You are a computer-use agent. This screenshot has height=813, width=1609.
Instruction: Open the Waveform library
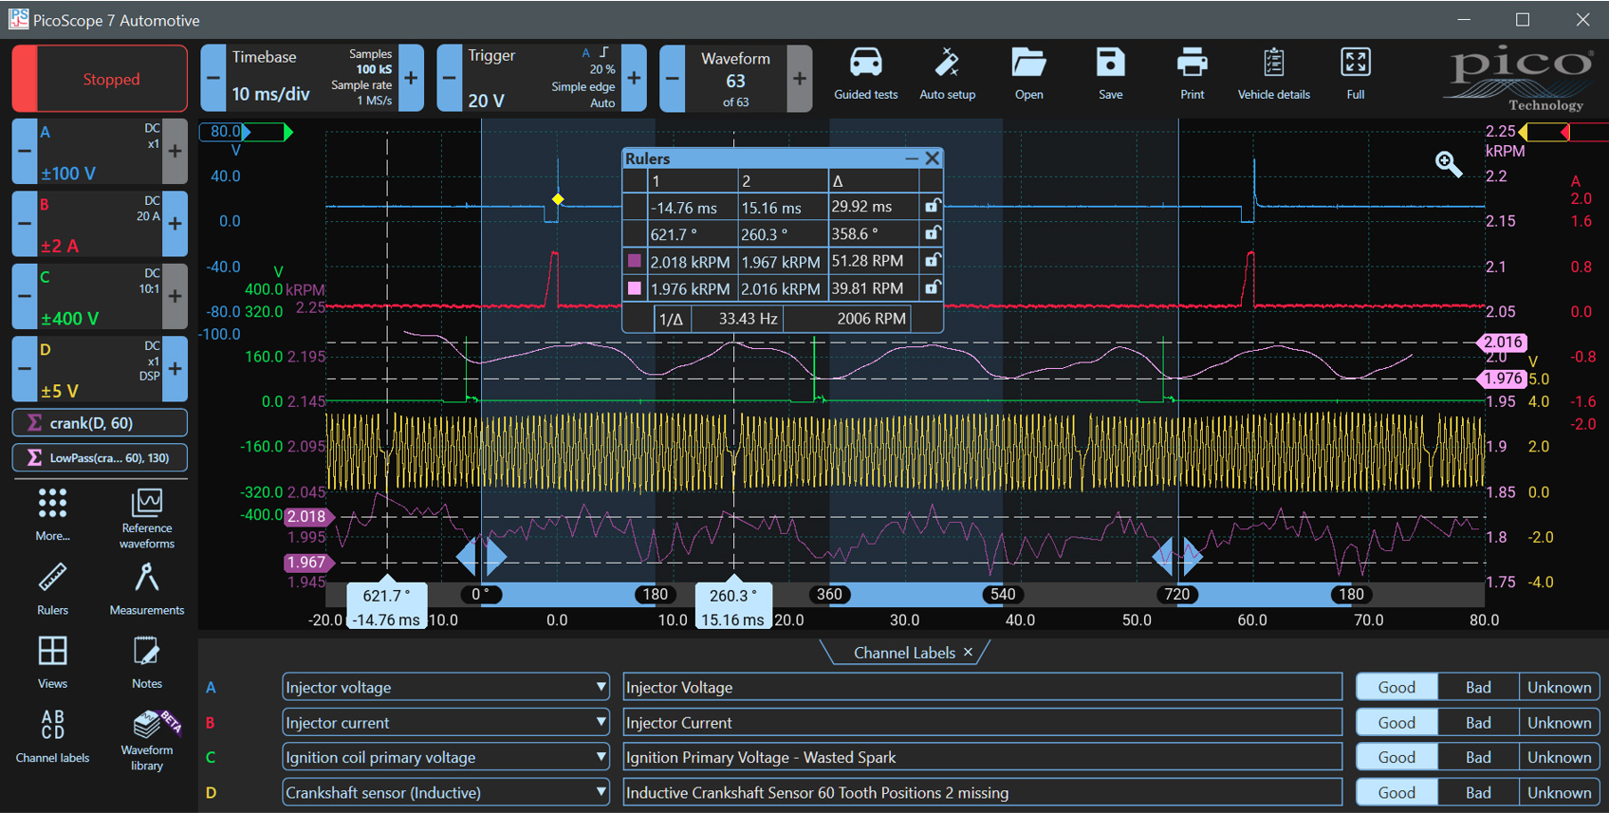coord(146,740)
